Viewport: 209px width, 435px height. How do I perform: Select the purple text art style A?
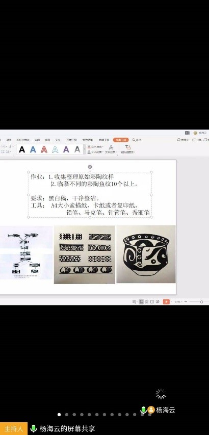point(66,149)
